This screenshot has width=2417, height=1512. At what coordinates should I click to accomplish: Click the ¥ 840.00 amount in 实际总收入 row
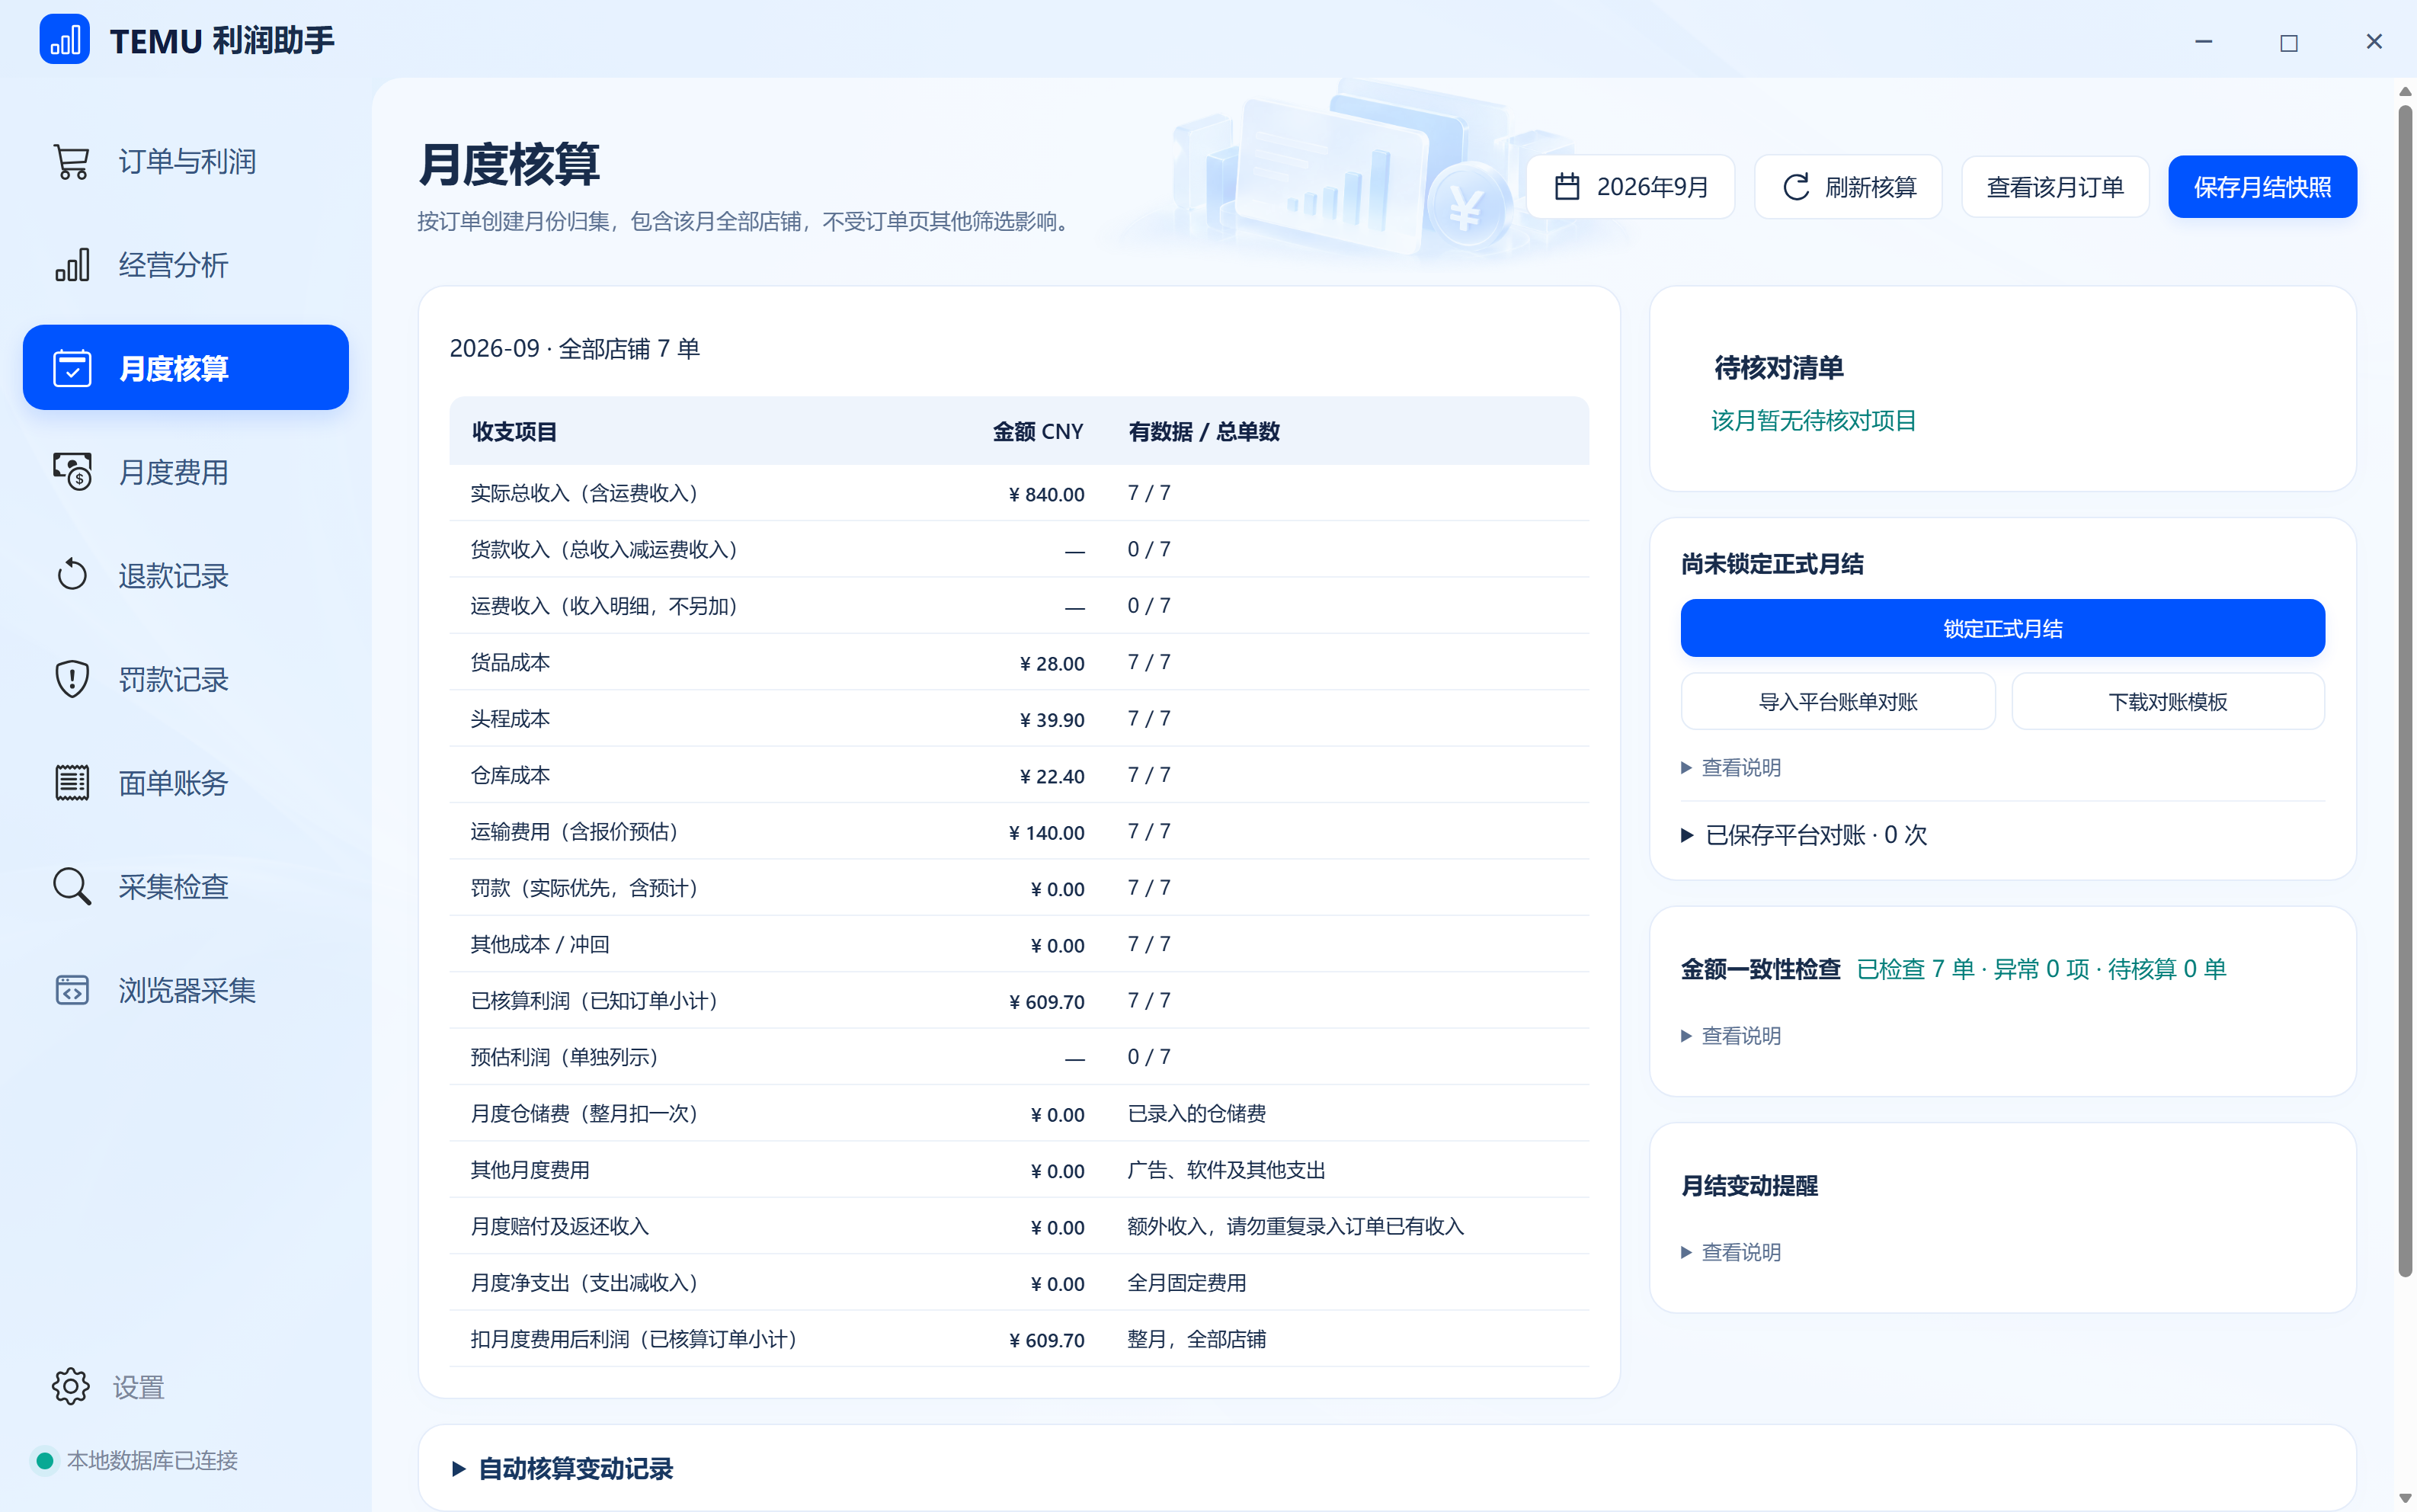click(x=1046, y=494)
